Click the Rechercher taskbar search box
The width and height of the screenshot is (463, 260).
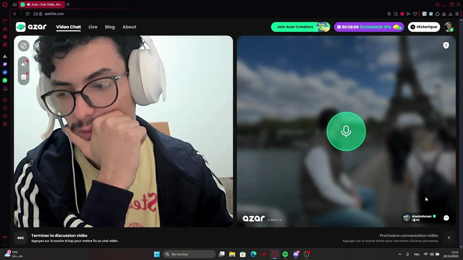(190, 254)
